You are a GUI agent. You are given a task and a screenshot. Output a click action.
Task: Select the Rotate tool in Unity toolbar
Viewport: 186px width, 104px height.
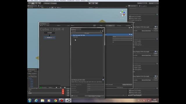pos(36,3)
